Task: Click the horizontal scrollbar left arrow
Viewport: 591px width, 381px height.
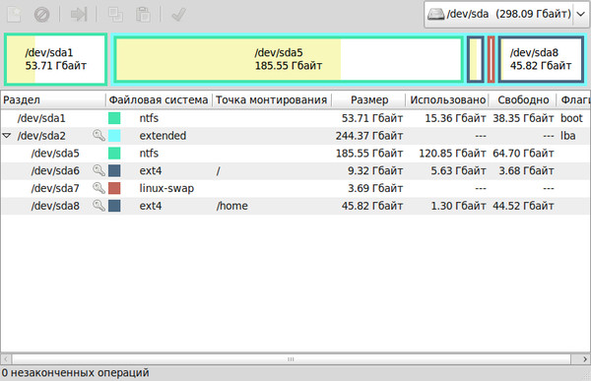Action: (6, 359)
